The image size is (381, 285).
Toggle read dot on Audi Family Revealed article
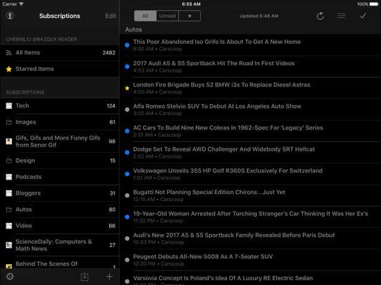coord(127,238)
